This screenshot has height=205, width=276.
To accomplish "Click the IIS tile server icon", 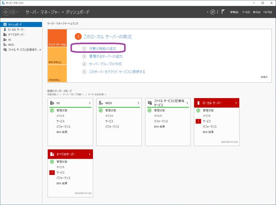I will (52, 103).
